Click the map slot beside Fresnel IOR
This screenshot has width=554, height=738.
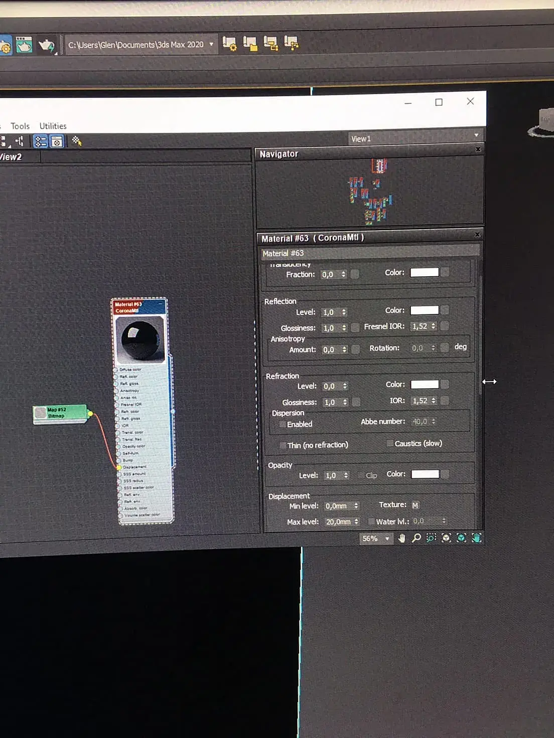[444, 326]
